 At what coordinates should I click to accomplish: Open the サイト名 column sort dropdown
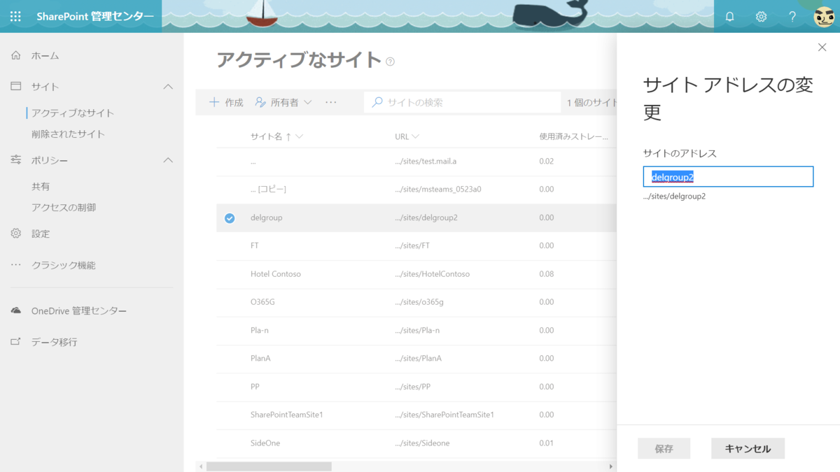pos(300,136)
